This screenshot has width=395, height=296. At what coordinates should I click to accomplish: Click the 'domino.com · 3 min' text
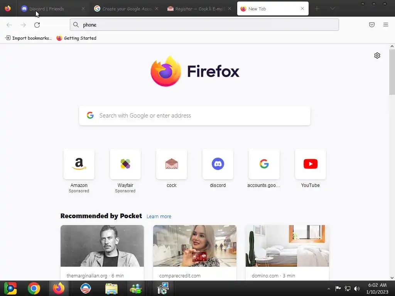point(273,276)
